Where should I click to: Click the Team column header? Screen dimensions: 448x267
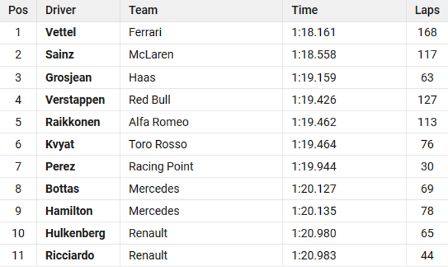pos(143,11)
